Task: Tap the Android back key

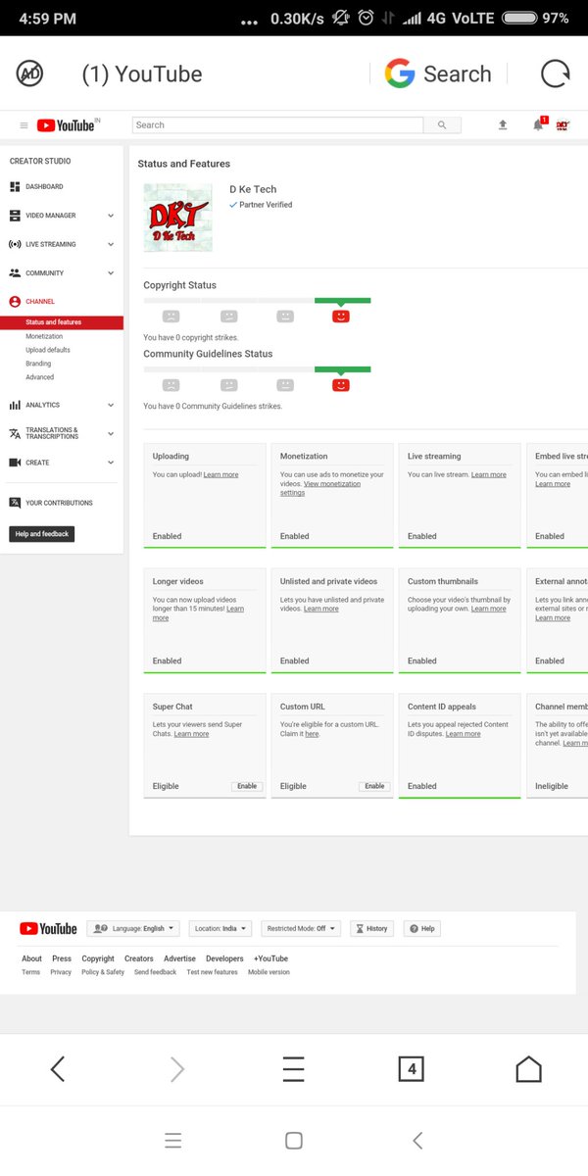Action: 417,1141
